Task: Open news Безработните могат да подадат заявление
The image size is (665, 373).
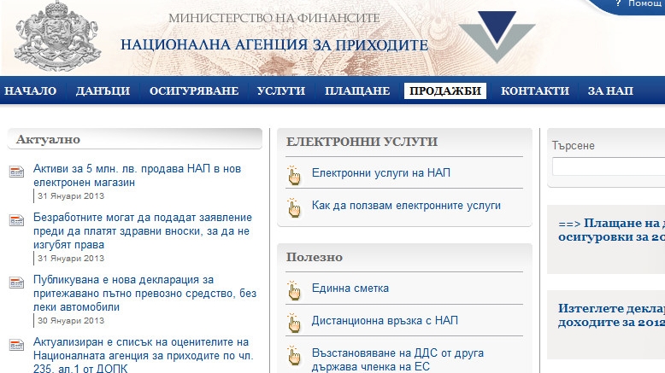Action: 143,230
